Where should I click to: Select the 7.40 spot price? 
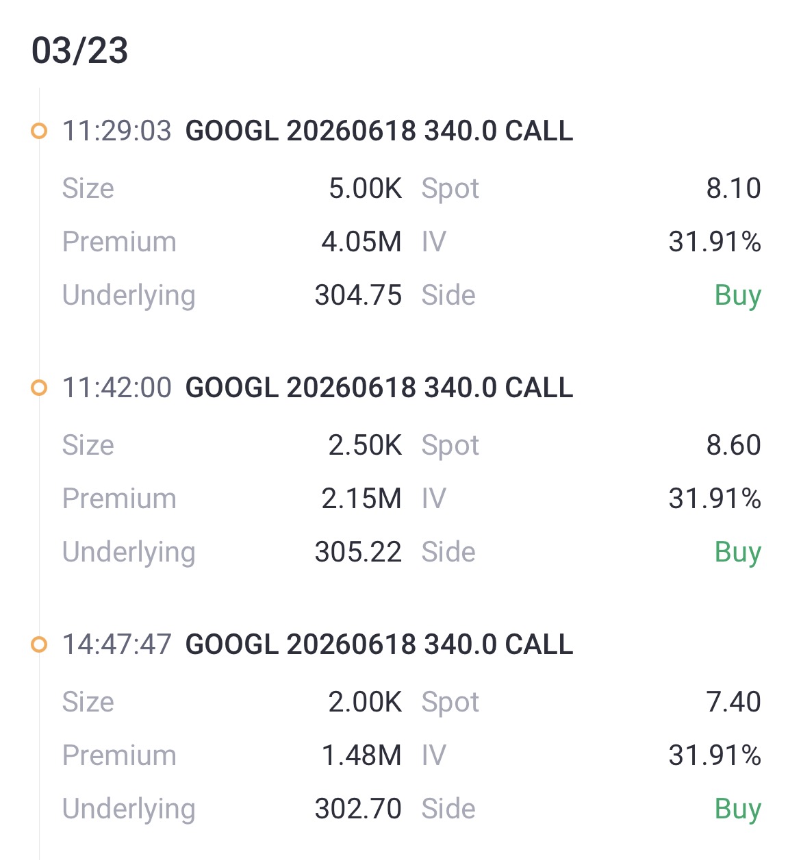[x=733, y=702]
